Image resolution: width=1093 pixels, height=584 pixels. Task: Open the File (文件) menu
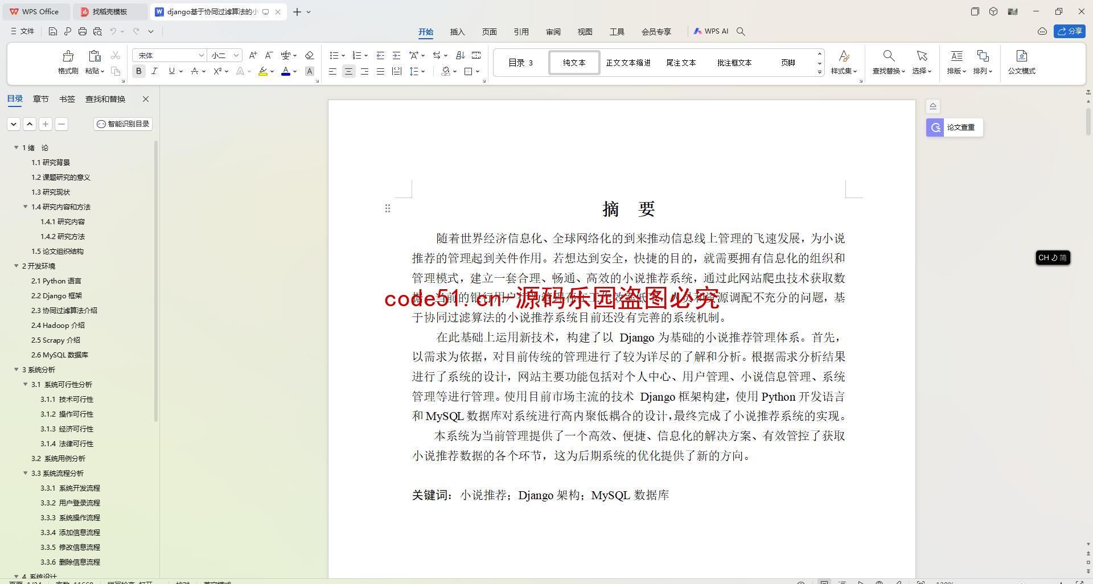(23, 31)
